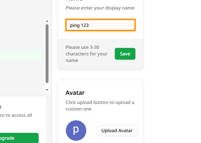Click the sidebar scrollbar up arrow
Viewport: 201px width, 143px height.
pos(47,21)
